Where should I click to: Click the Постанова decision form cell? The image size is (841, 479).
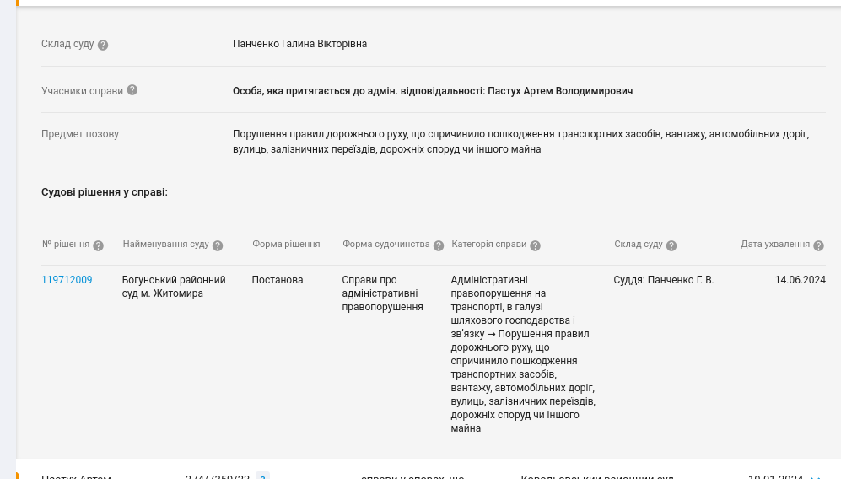click(277, 280)
